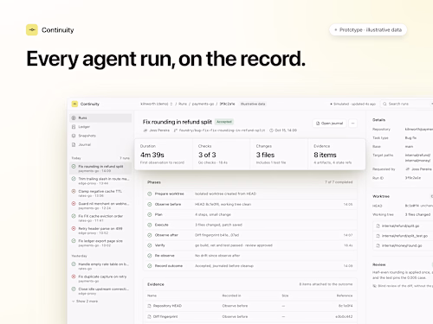Open Runs from the sidebar
Screen dimensions: 433x324
[100, 118]
